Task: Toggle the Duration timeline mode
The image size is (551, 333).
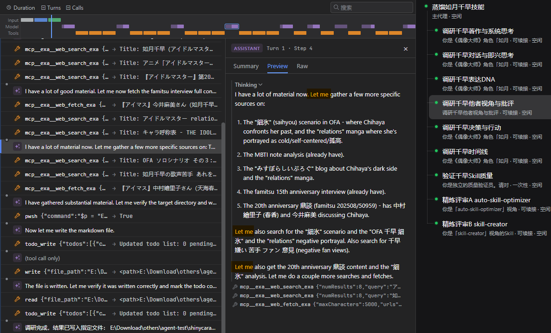Action: click(x=21, y=8)
